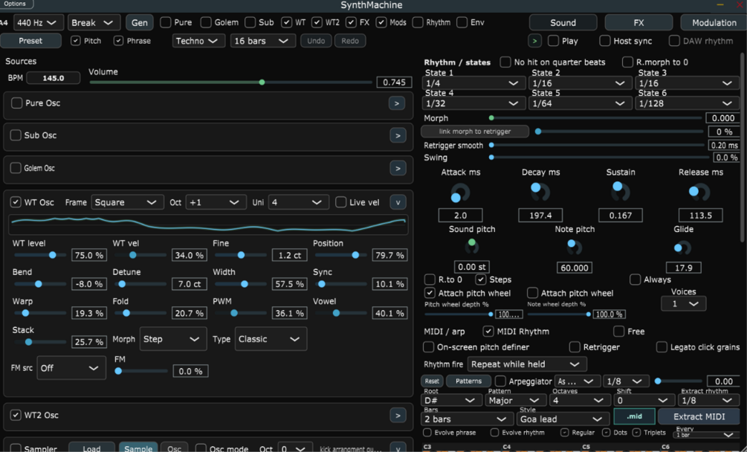Click the green play arrow next to Play

click(x=534, y=41)
